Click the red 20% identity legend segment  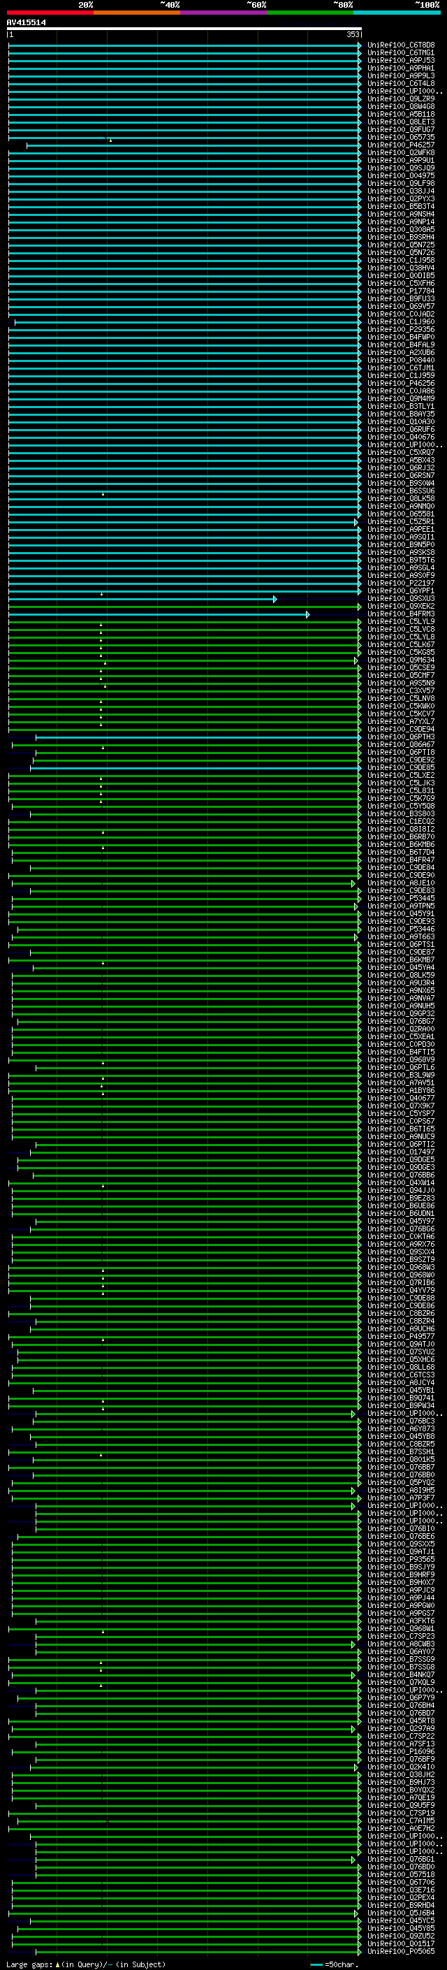50,13
